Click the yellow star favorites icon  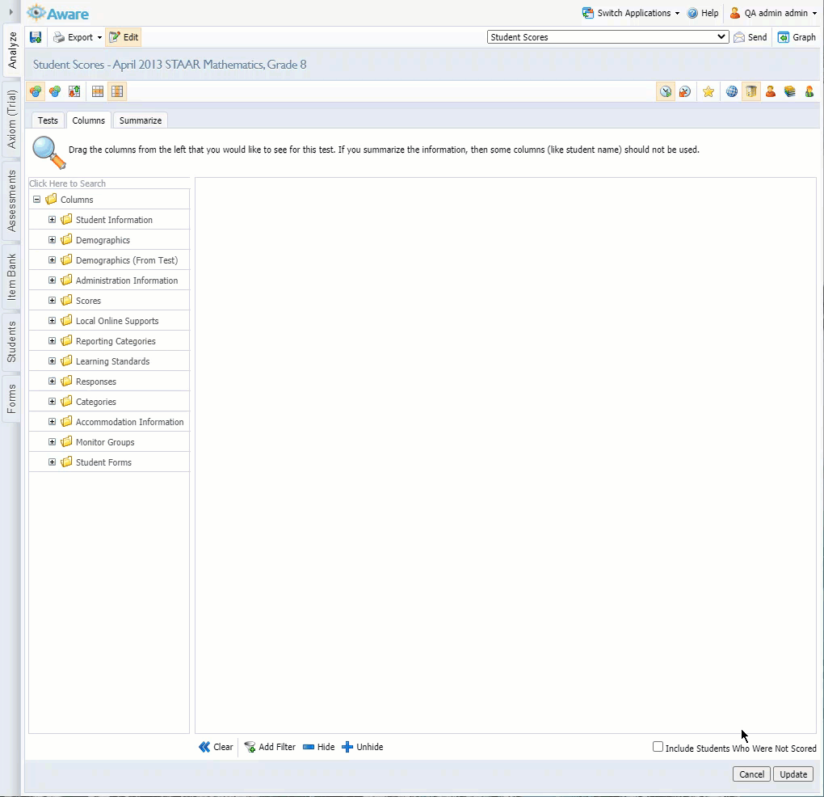(708, 91)
